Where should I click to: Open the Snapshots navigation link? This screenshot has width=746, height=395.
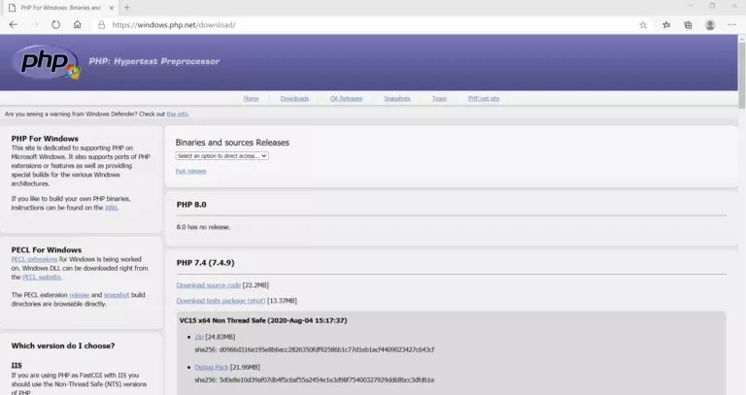[x=397, y=98]
